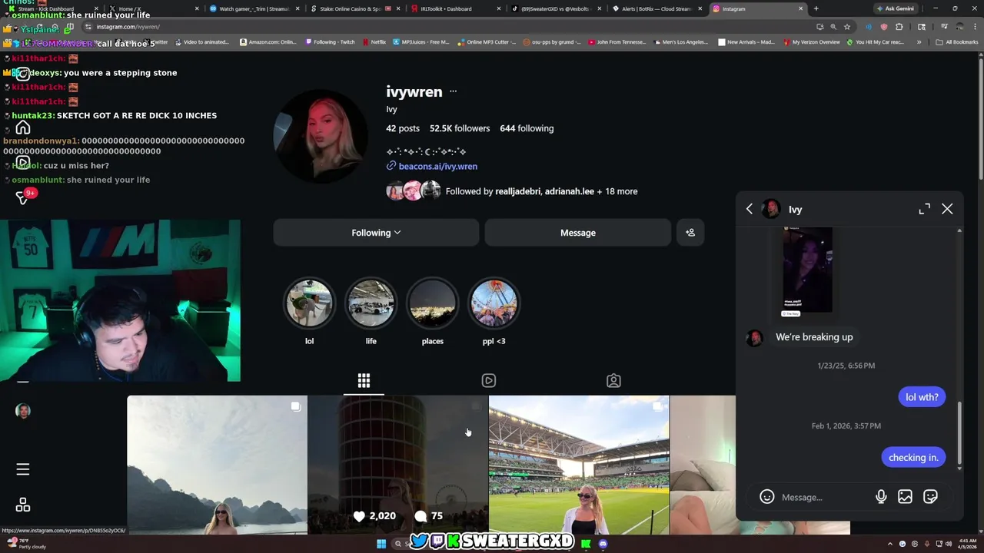Screen dimensions: 984x553
Task: Open the Netflix bookmark
Action: [x=374, y=42]
